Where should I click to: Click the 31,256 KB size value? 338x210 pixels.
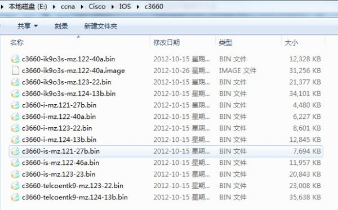pyautogui.click(x=305, y=70)
